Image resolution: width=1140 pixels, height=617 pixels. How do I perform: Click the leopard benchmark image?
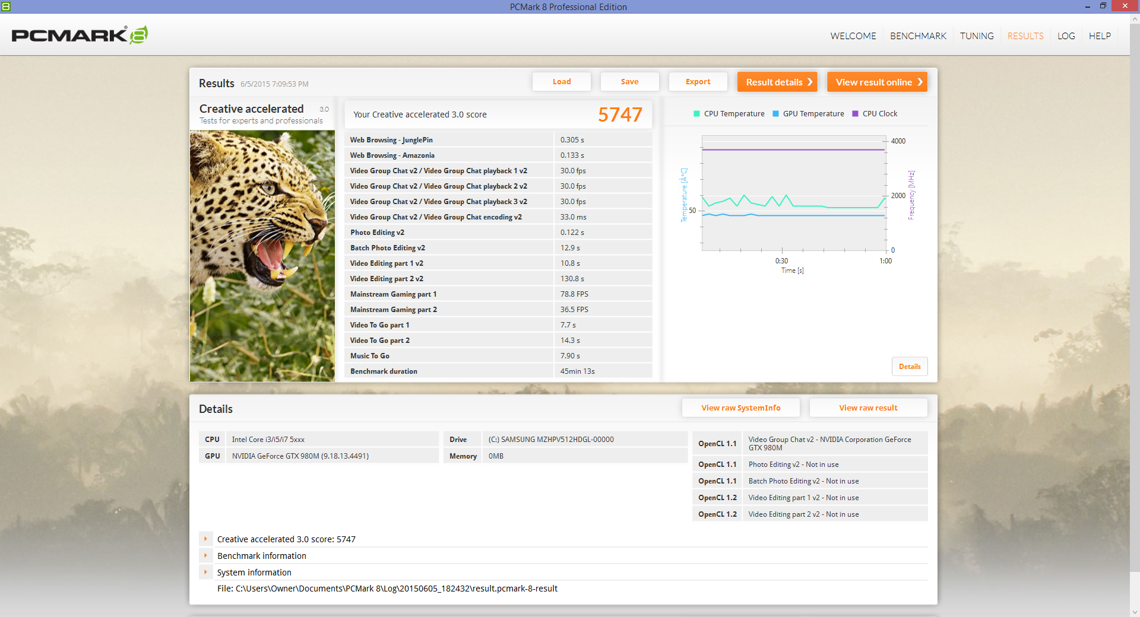click(x=262, y=256)
